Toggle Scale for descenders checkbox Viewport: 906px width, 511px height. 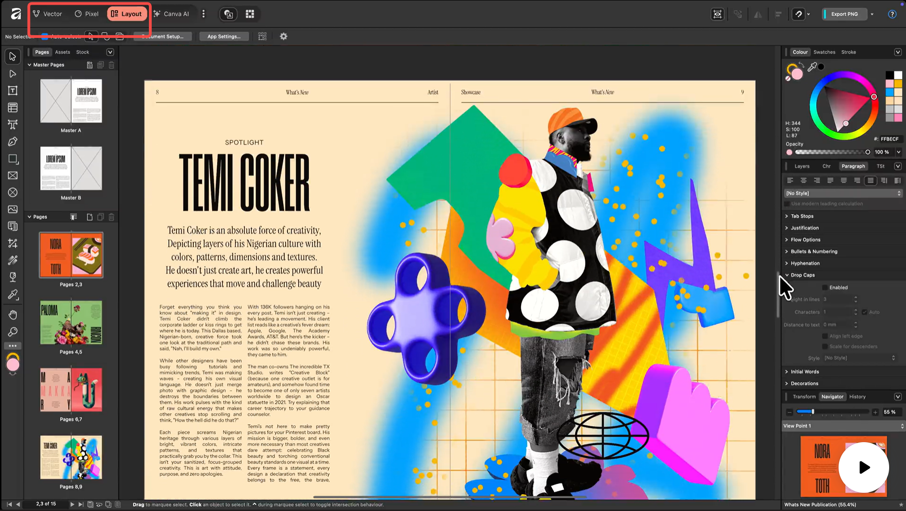coord(825,347)
